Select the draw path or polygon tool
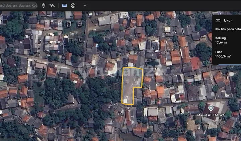Screen dimensions: 241x141 (52, 5)
